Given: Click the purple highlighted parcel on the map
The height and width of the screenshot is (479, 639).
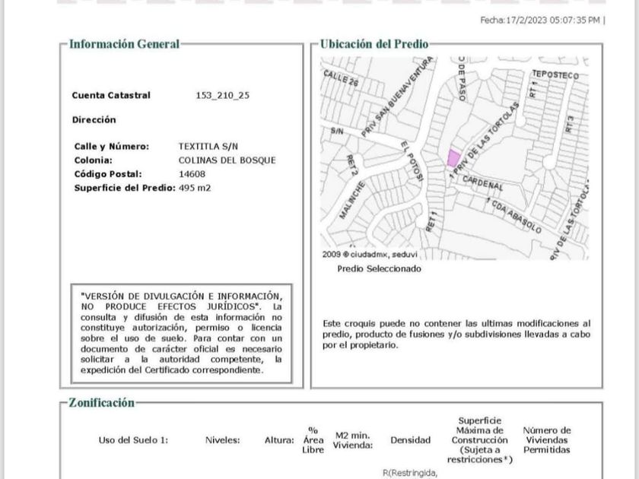Looking at the screenshot, I should (x=453, y=158).
